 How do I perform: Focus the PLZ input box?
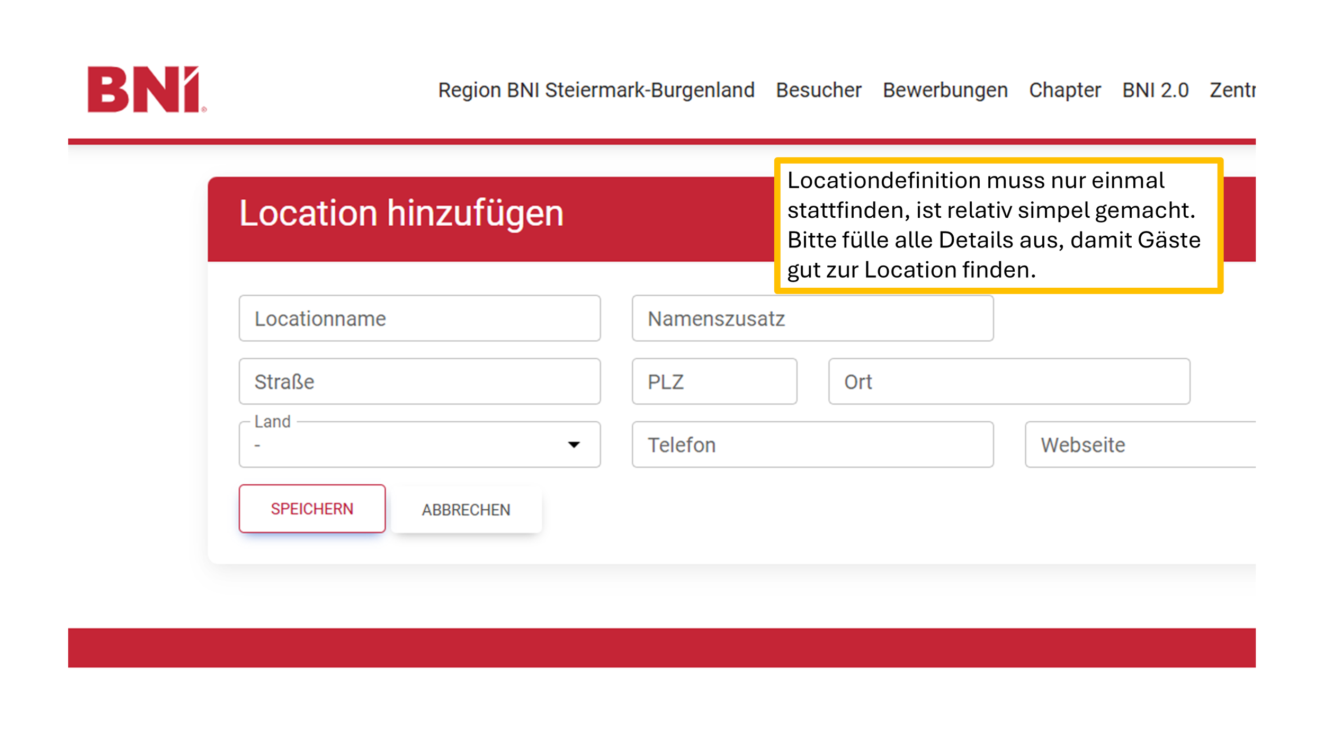(x=714, y=382)
